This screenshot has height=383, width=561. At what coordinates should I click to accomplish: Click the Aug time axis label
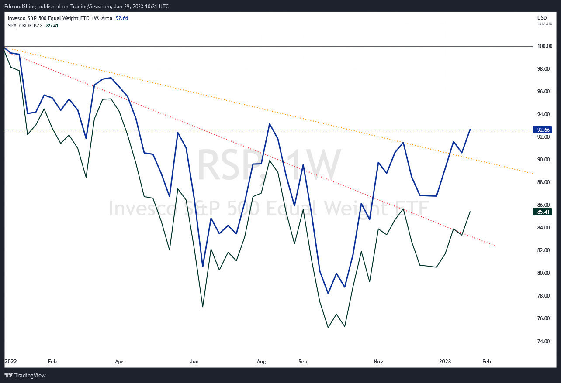coord(261,362)
